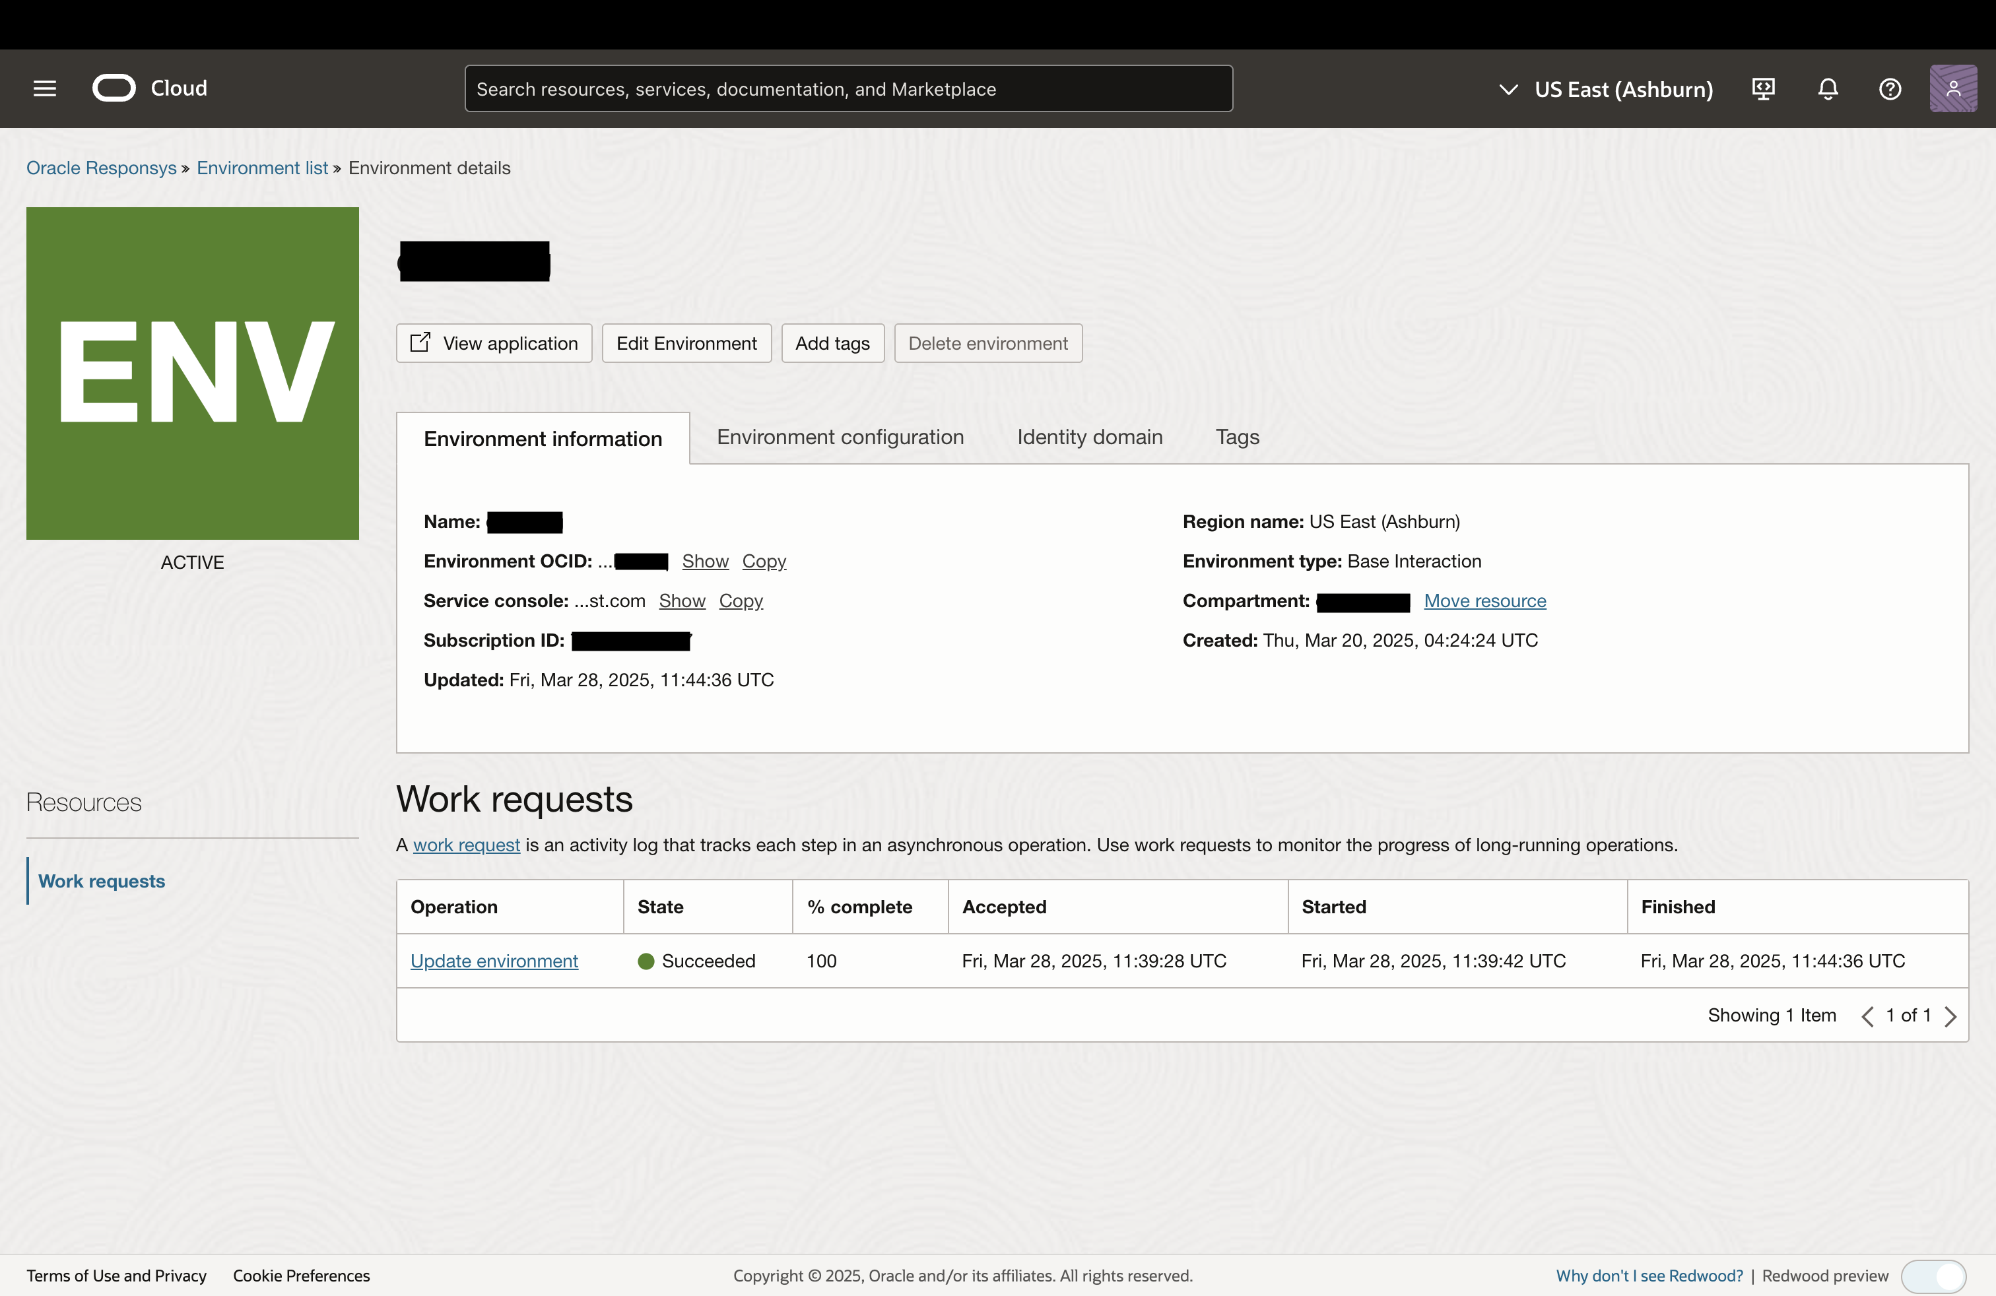Open the notifications bell
Viewport: 1996px width, 1296px height.
click(1828, 89)
